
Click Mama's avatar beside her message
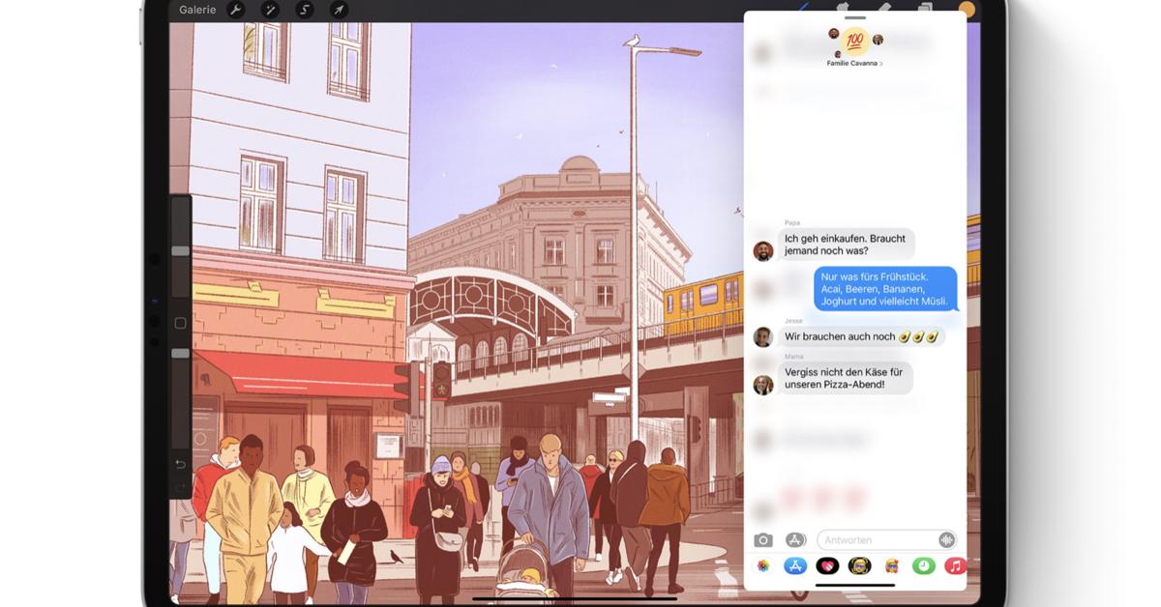(763, 384)
